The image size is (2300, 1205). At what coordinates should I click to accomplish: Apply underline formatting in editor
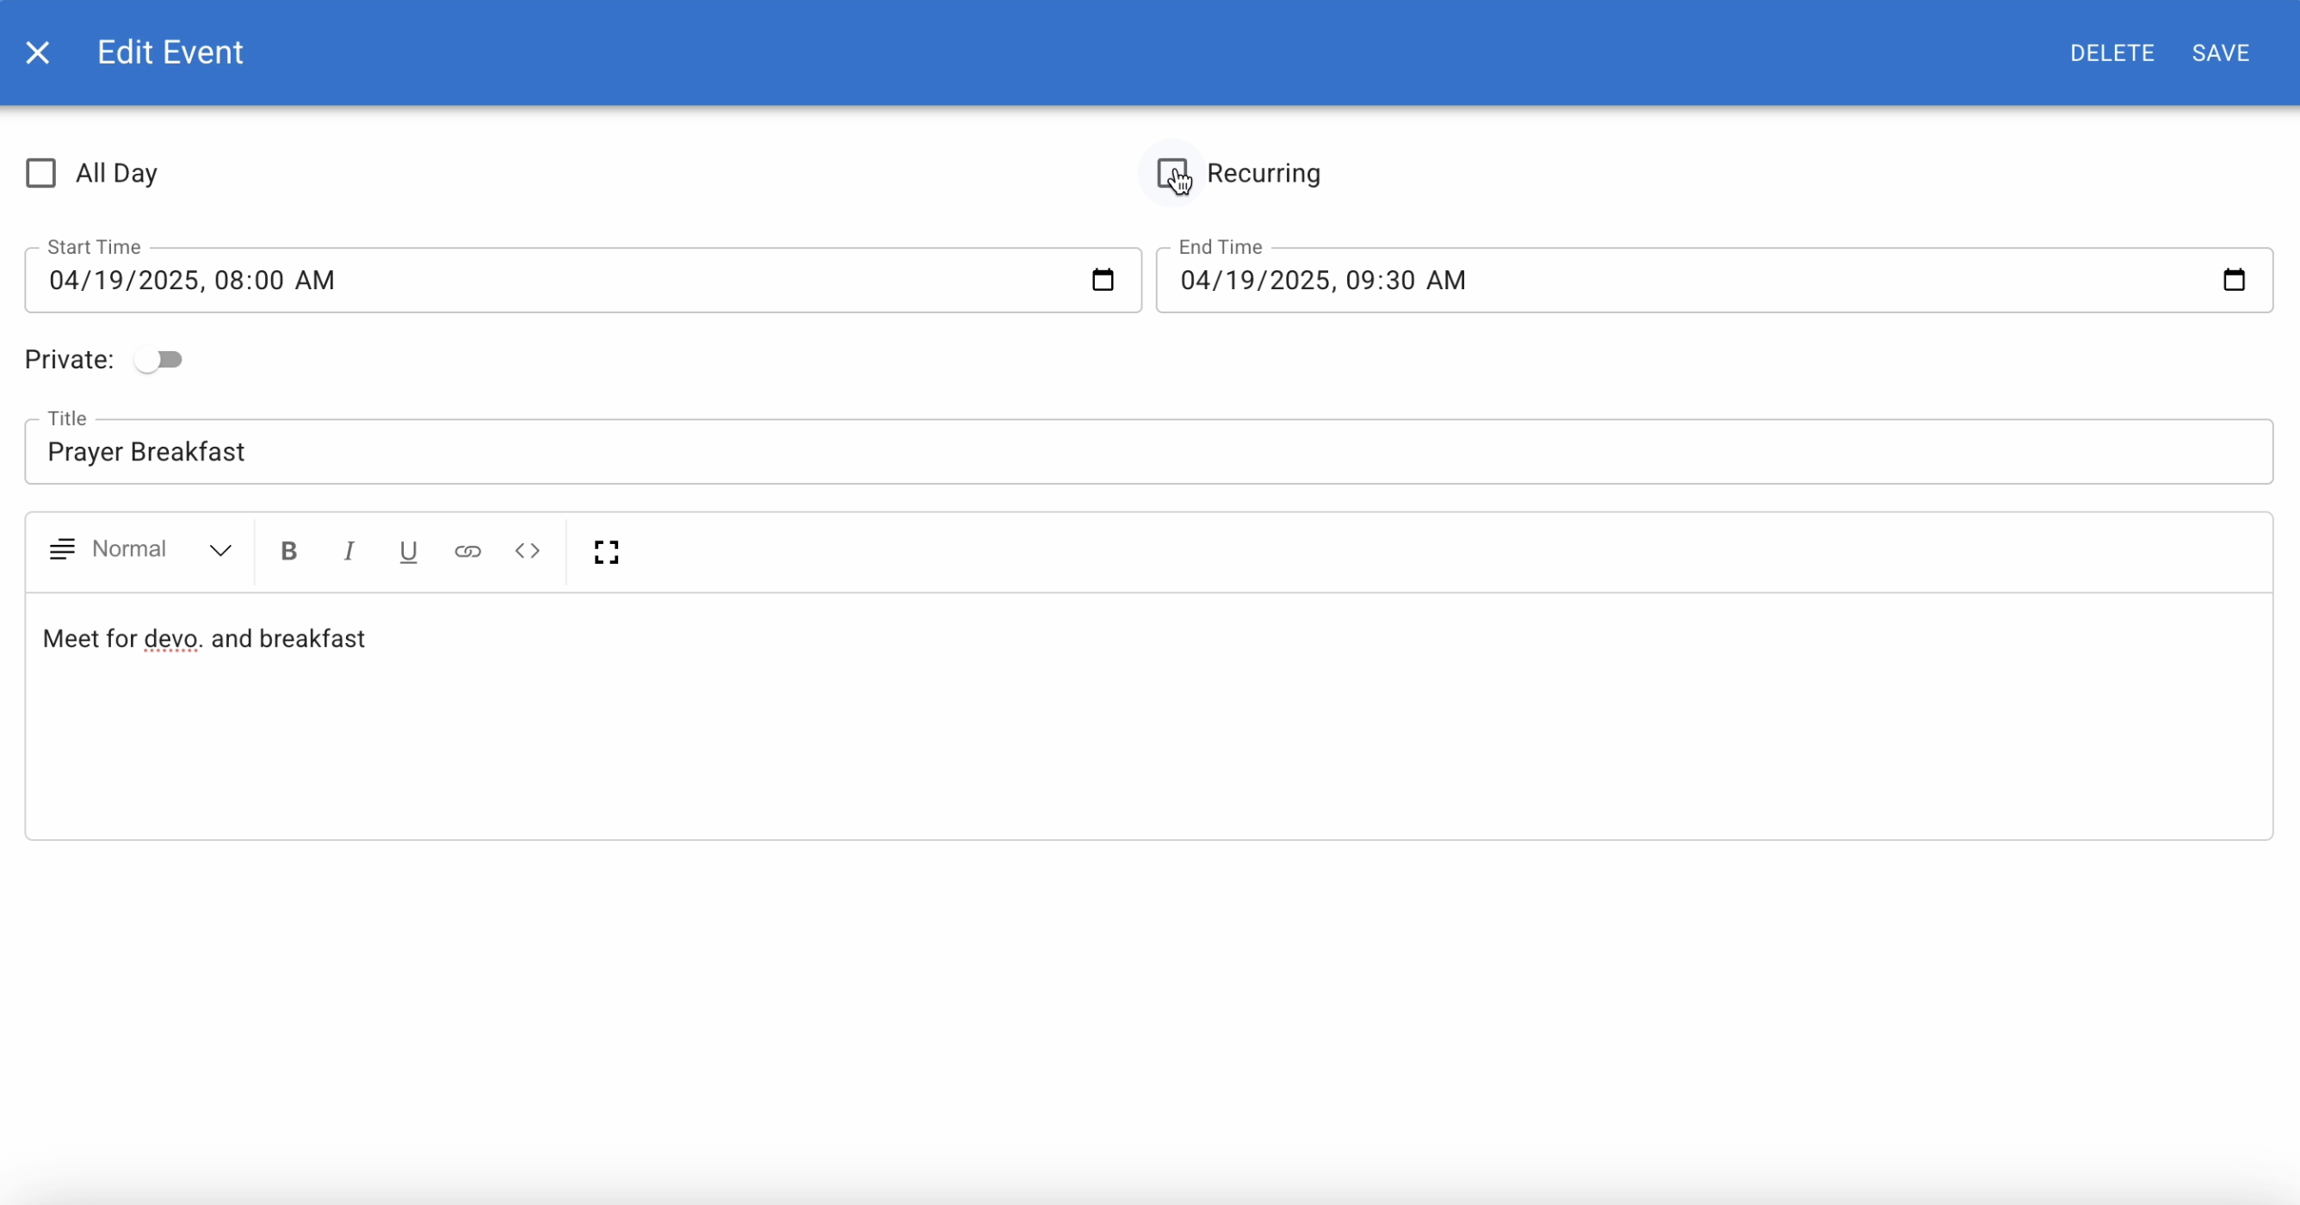pos(408,551)
